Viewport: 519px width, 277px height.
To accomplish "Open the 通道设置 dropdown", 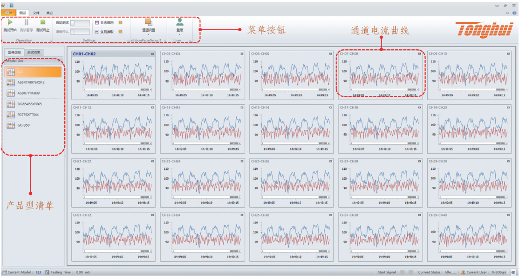I will [x=148, y=26].
